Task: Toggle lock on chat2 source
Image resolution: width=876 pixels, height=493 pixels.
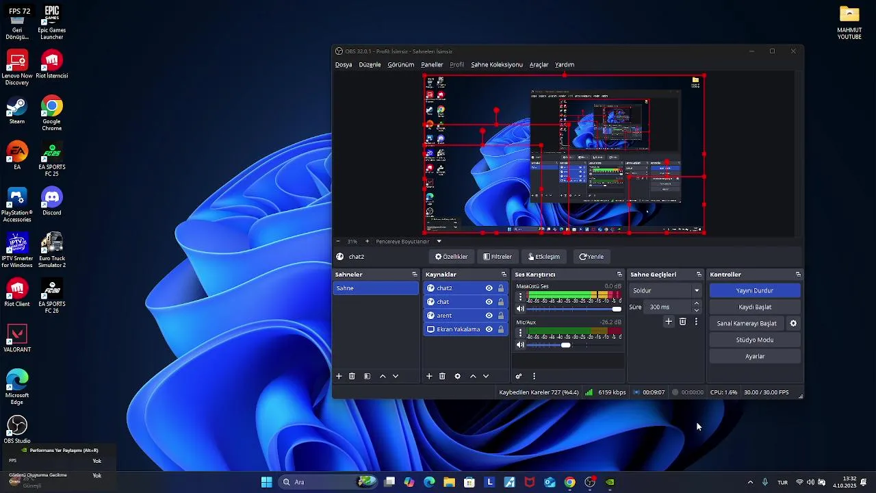Action: coord(500,288)
